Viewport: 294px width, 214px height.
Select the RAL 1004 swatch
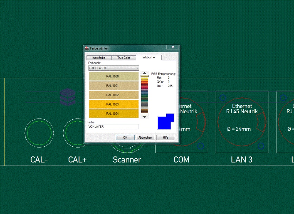coord(114,114)
